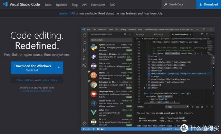
Task: Open the API navigation link
Action: point(84,5)
